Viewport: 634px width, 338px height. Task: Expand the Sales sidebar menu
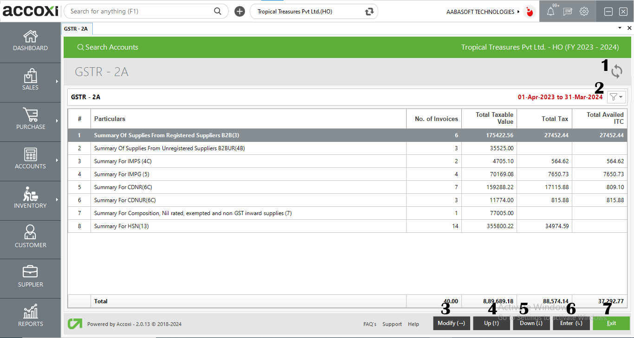(x=30, y=81)
